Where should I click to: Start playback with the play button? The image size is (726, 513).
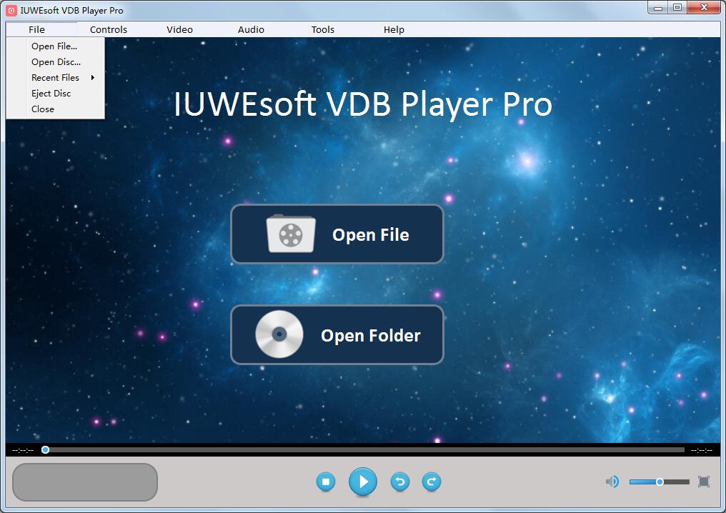click(362, 482)
